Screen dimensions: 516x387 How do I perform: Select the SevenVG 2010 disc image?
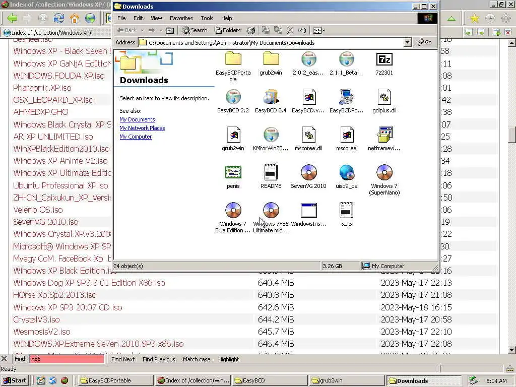(309, 172)
